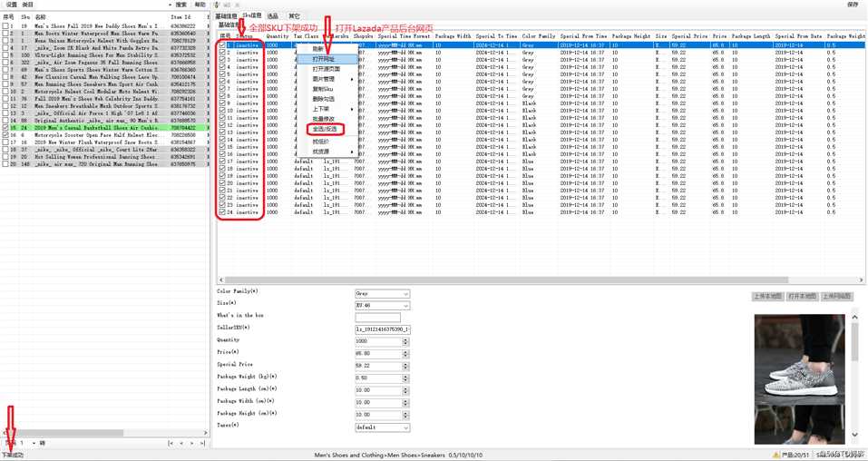Uncheck SKU row 24 checkbox
Screen dimensions: 868x461
click(x=222, y=212)
